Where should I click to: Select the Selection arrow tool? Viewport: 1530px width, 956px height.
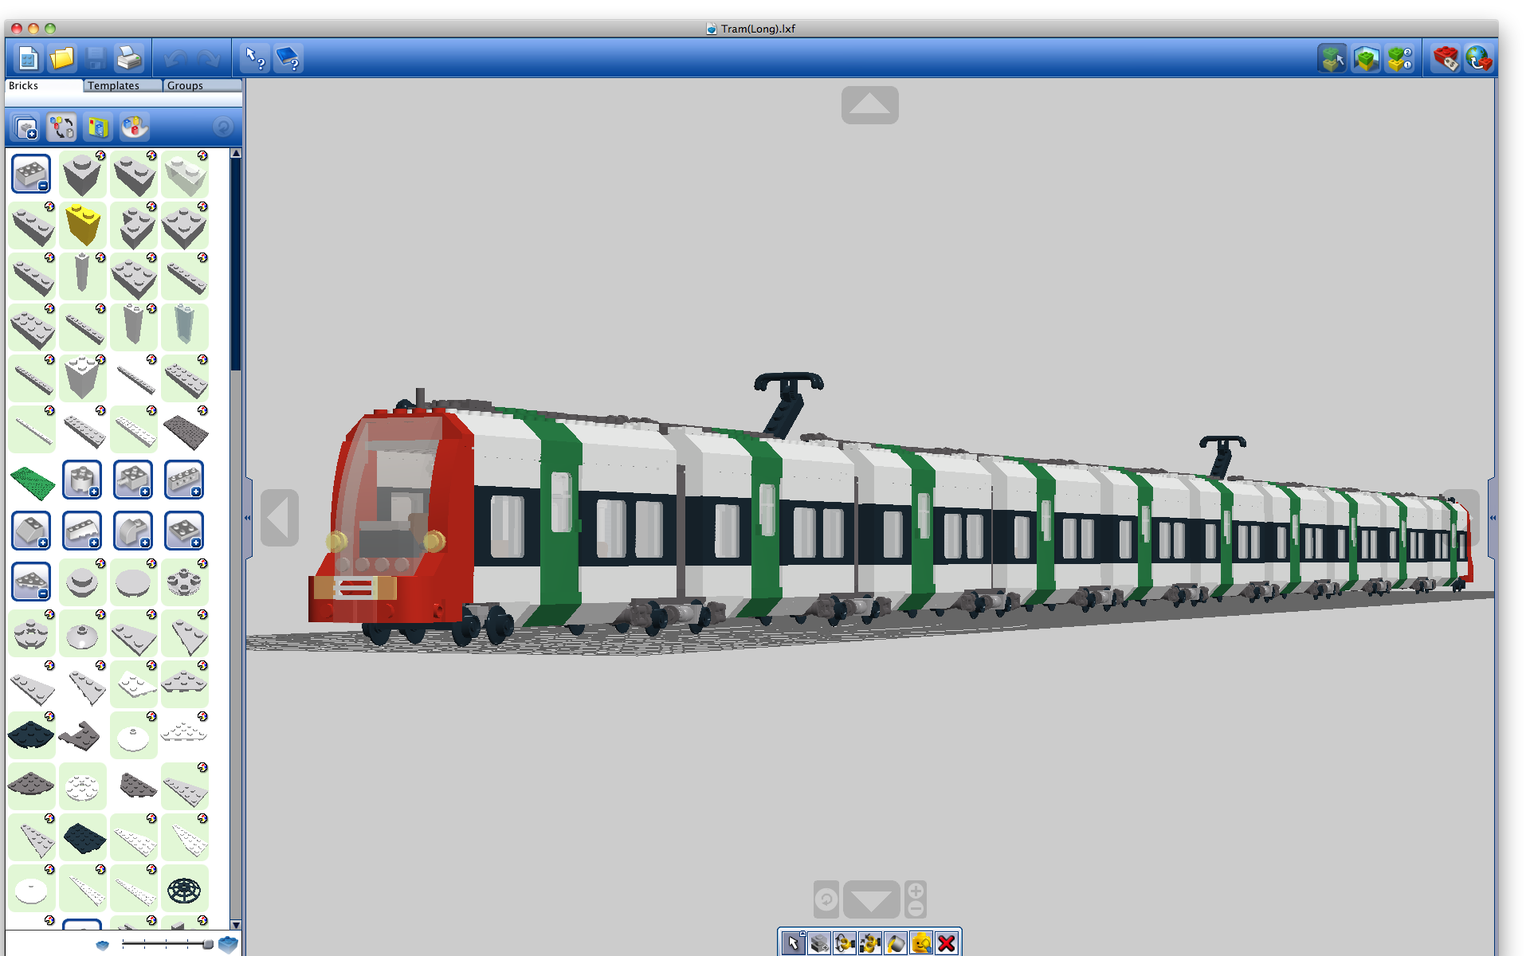793,943
